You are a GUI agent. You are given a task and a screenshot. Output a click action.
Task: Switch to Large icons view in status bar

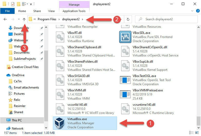pos(197,133)
